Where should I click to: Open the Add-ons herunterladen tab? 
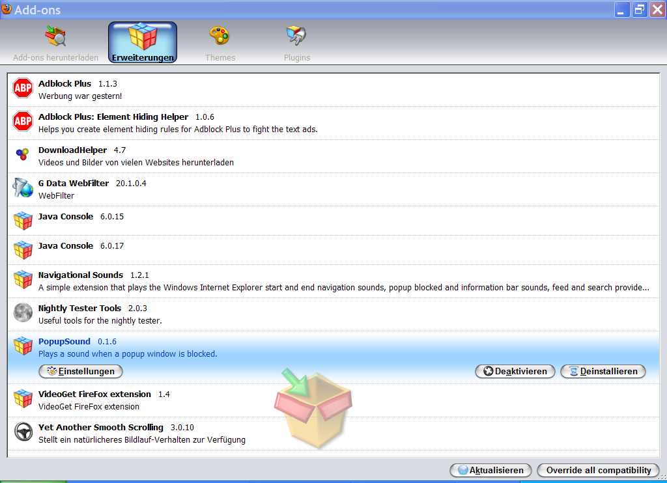(x=55, y=43)
